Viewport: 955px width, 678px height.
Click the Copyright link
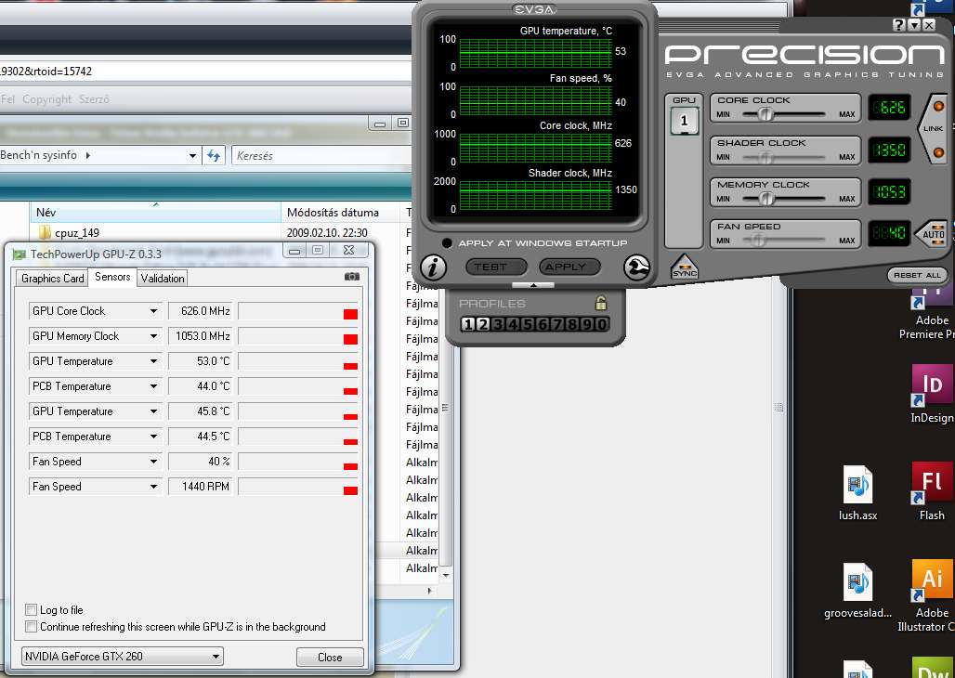[46, 99]
